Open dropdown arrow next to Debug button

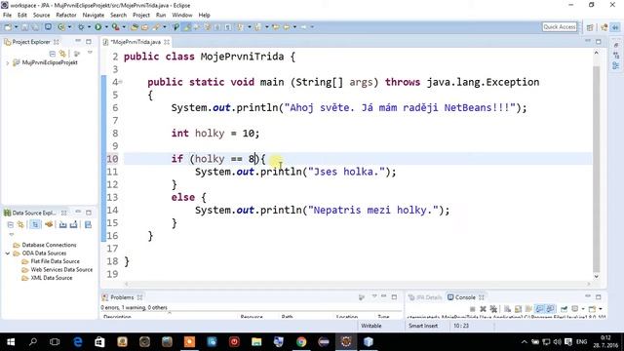click(89, 27)
